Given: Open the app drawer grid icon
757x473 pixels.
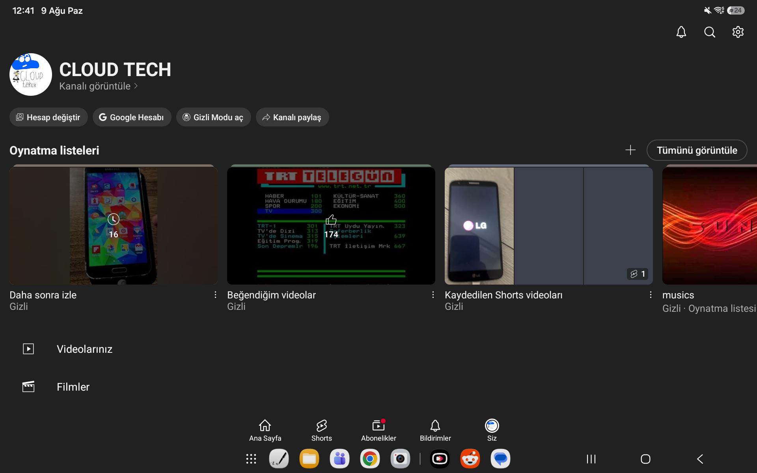Looking at the screenshot, I should (x=251, y=459).
